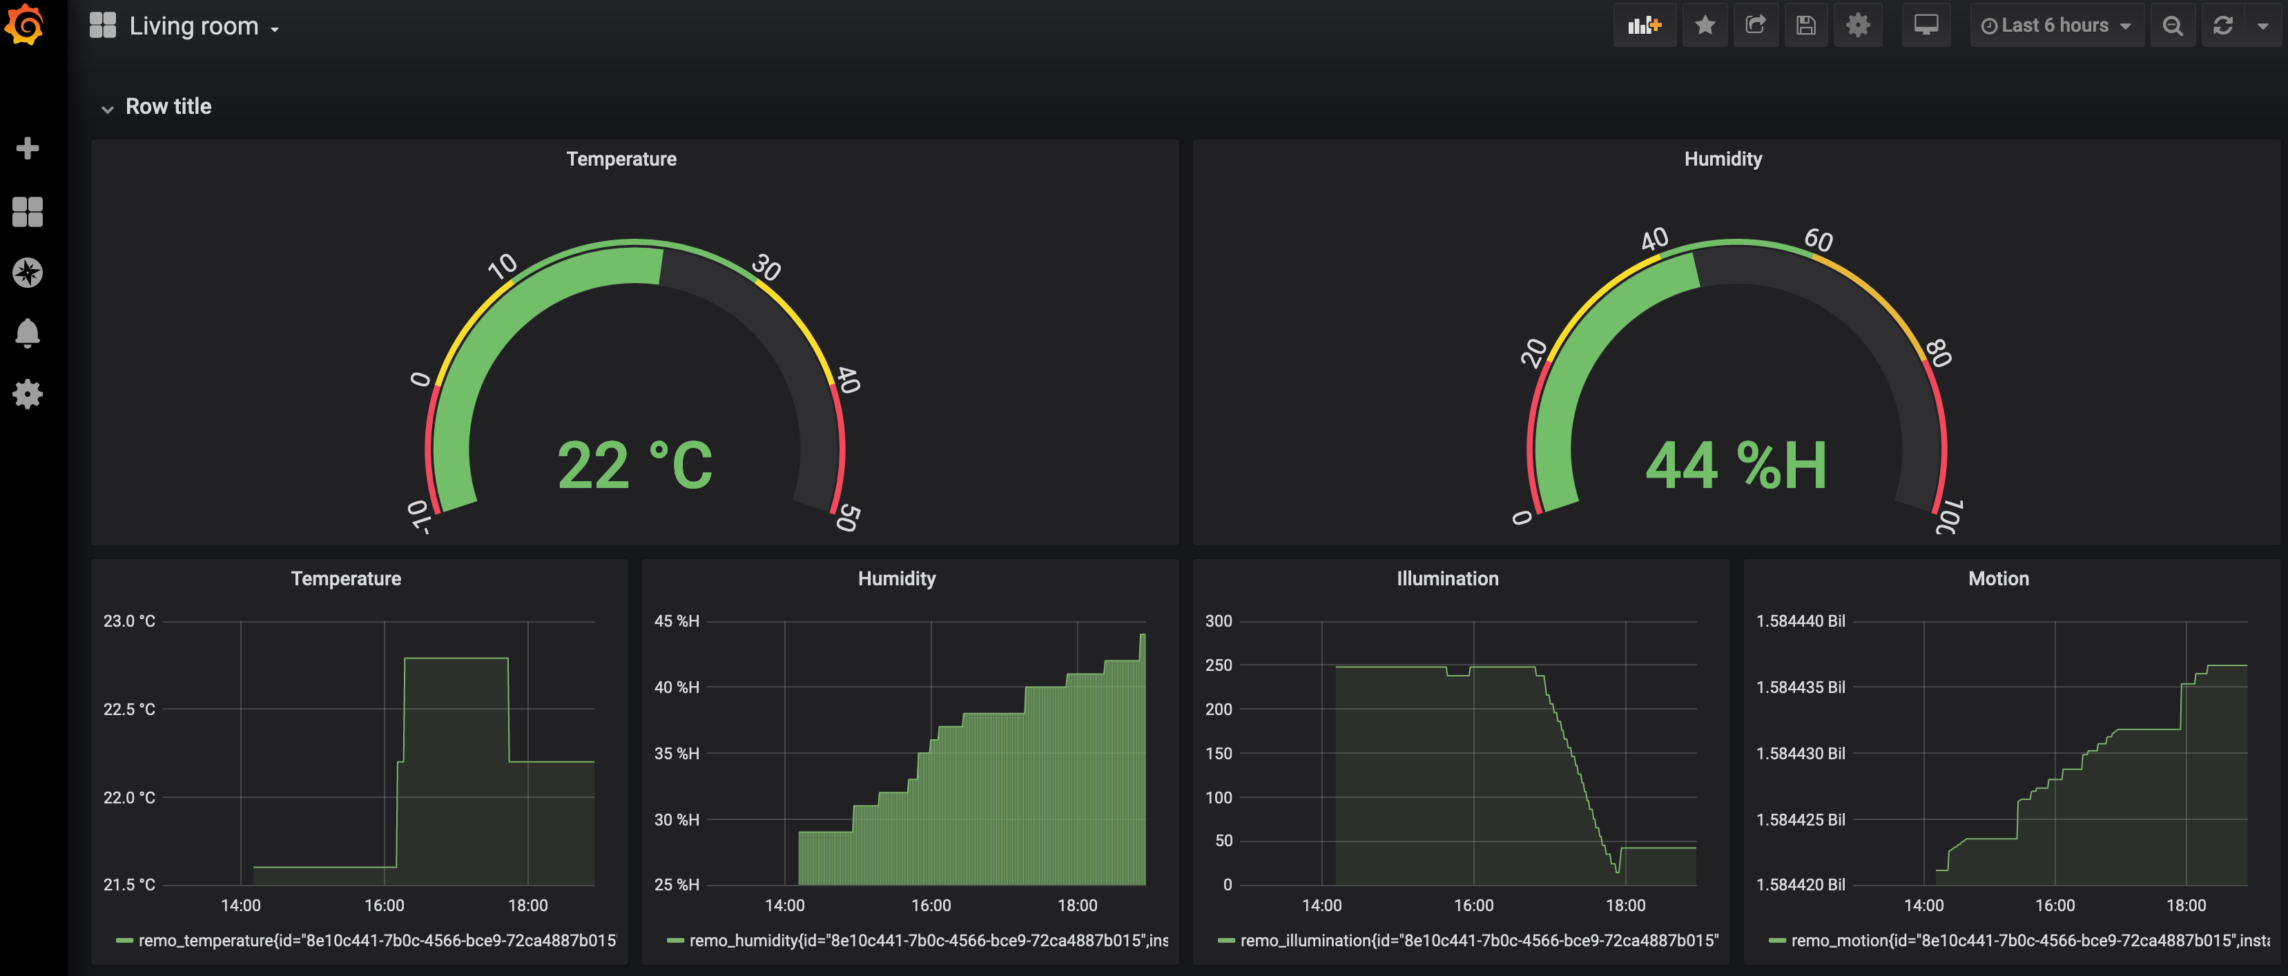Image resolution: width=2288 pixels, height=976 pixels.
Task: Open the Alerting bell icon
Action: pyautogui.click(x=28, y=333)
